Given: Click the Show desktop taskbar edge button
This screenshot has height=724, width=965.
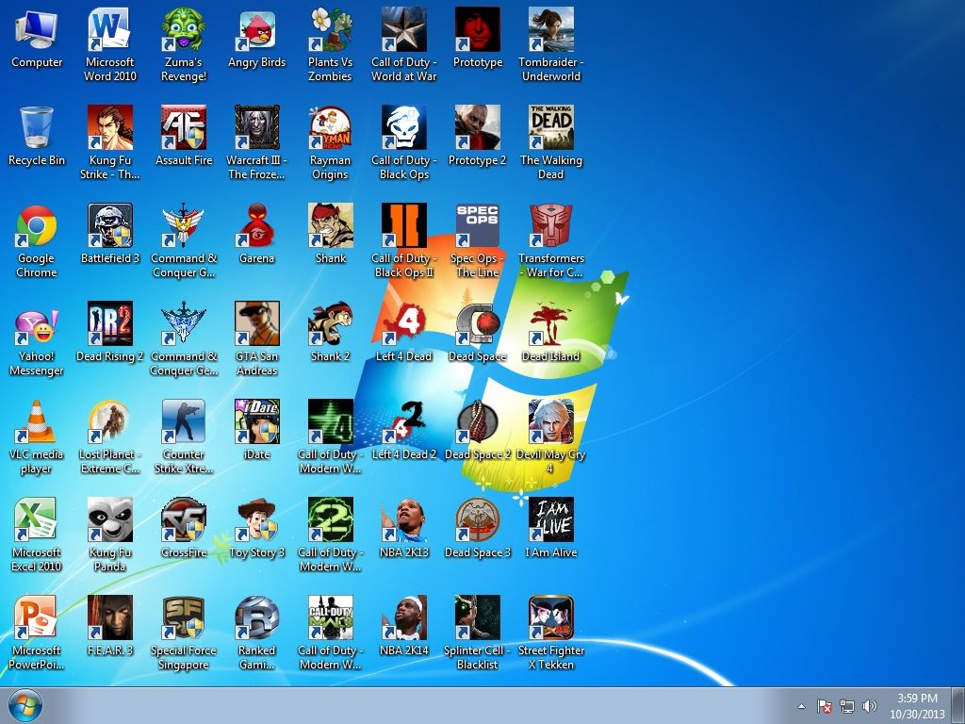Looking at the screenshot, I should tap(958, 705).
